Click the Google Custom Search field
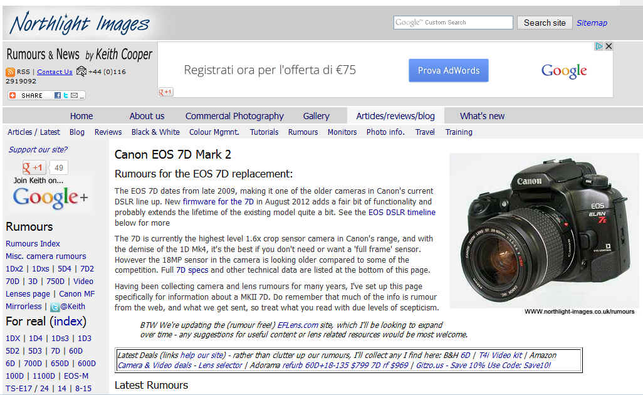Viewport: 643px width, 395px height. (453, 23)
